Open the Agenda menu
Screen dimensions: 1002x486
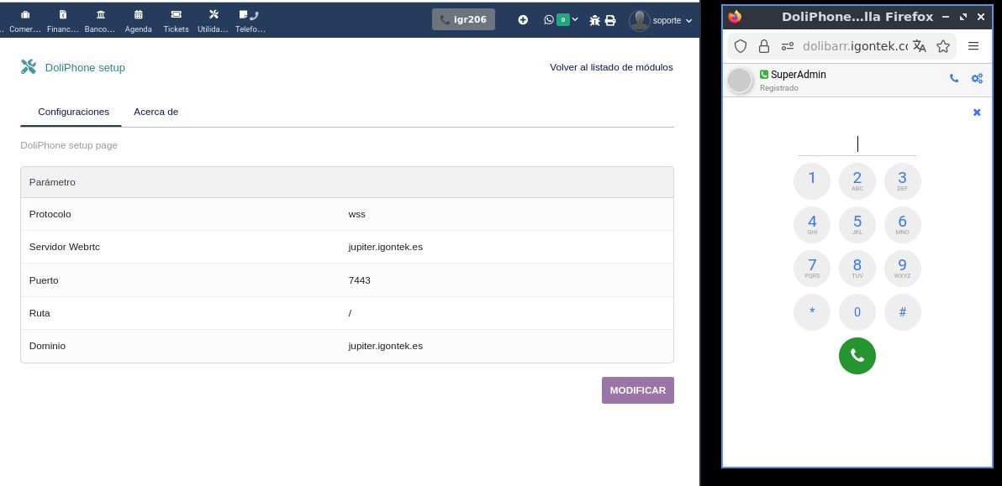(139, 21)
